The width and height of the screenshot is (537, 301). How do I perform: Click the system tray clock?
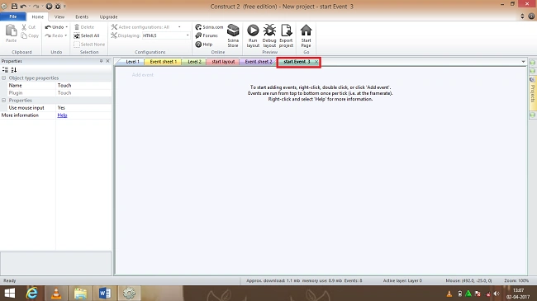518,294
